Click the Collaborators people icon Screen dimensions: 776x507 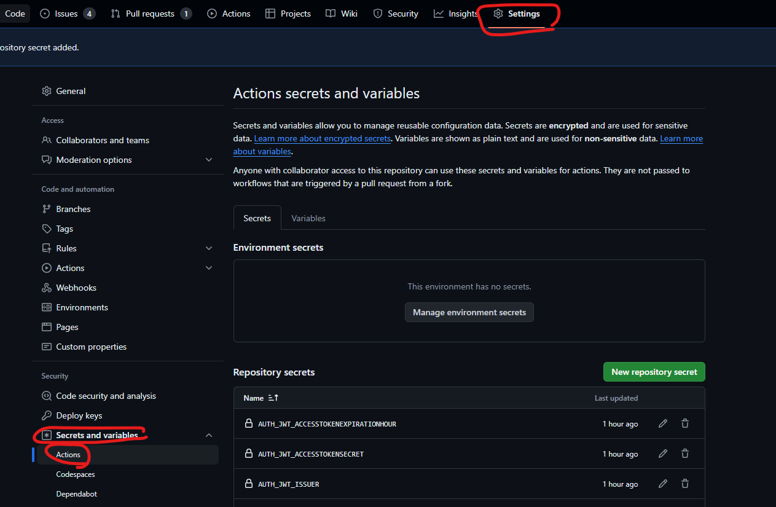(x=47, y=140)
